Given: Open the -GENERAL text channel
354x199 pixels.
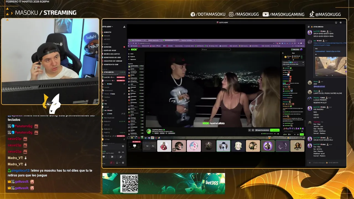Looking at the screenshot, I should click(x=108, y=47).
